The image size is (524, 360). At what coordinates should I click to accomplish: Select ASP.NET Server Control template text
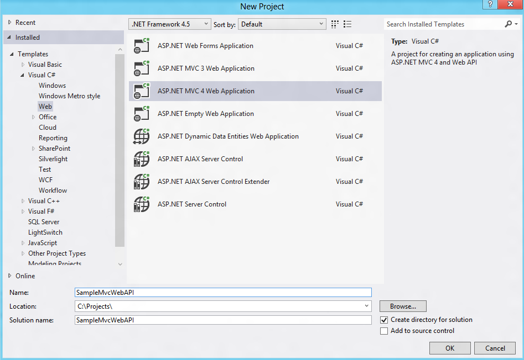[x=192, y=204]
